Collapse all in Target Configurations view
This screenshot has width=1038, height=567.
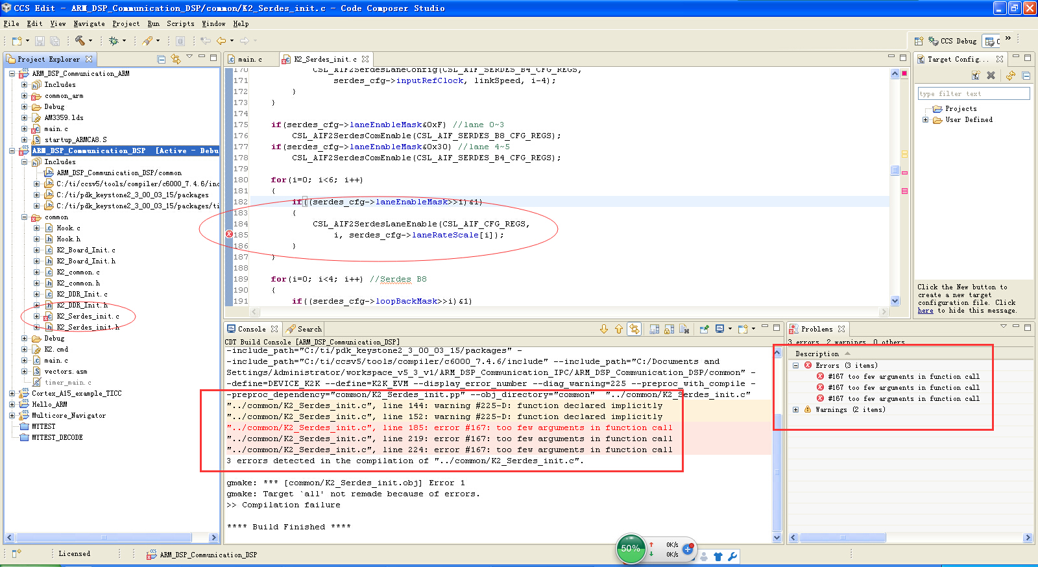[1026, 75]
